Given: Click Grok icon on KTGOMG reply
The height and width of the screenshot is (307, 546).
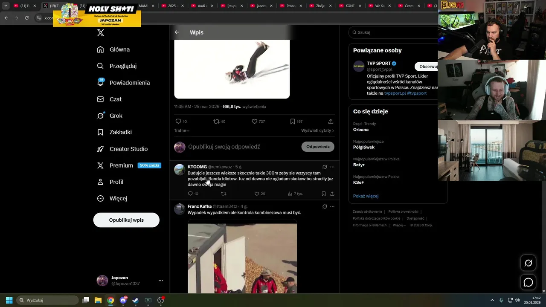Looking at the screenshot, I should click(x=325, y=167).
